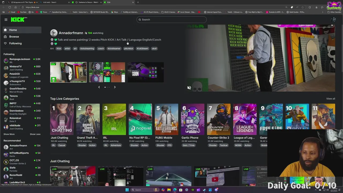Select Casual tag under Just Chatting
This screenshot has height=193, width=343.
tap(62, 145)
